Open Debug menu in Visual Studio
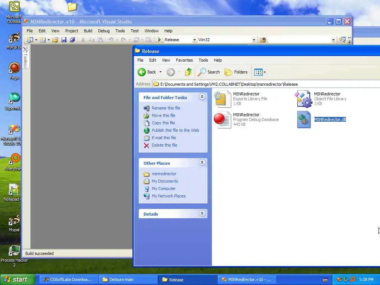Screen dimensions: 380x285 click(x=104, y=31)
